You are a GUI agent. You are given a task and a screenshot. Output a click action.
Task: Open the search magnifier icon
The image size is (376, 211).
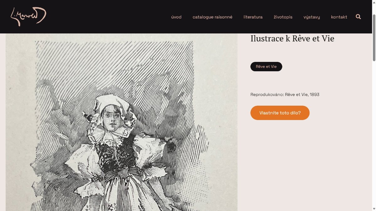coord(358,17)
